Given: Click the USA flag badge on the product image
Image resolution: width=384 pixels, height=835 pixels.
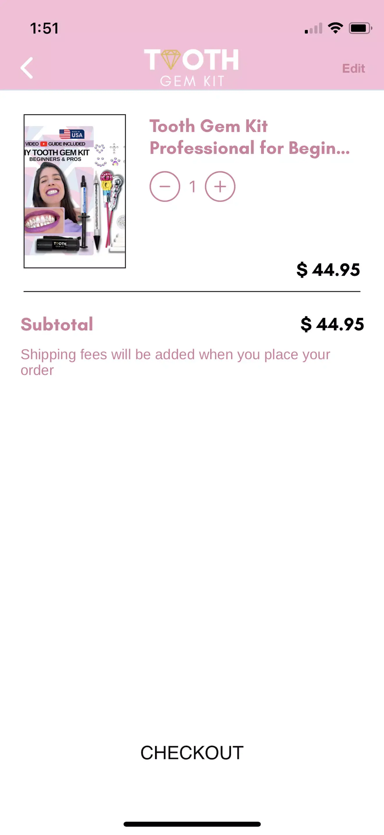Looking at the screenshot, I should coord(72,134).
